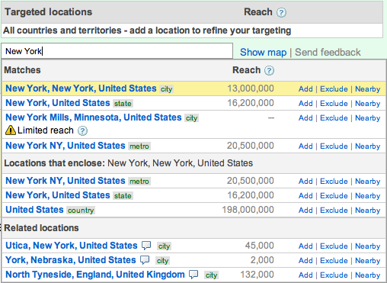Viewport: 387px width, 283px height.
Task: Add Utica, New York related location
Action: point(305,246)
